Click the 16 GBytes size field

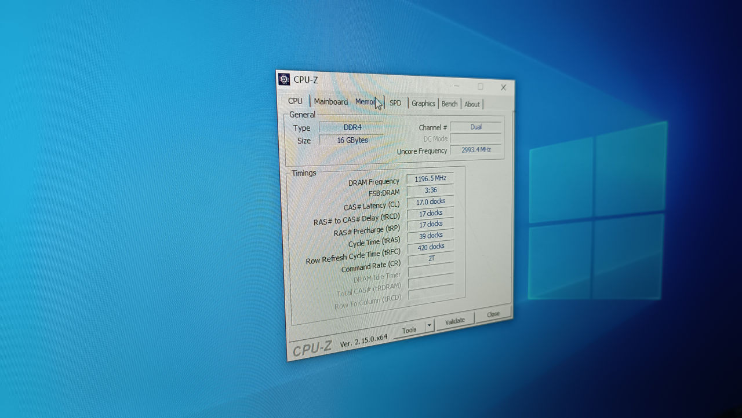(x=352, y=140)
